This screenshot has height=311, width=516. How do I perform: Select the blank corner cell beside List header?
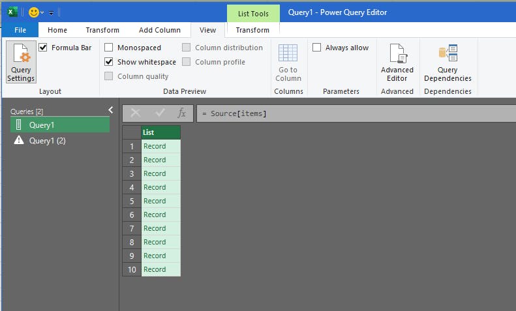pos(132,132)
